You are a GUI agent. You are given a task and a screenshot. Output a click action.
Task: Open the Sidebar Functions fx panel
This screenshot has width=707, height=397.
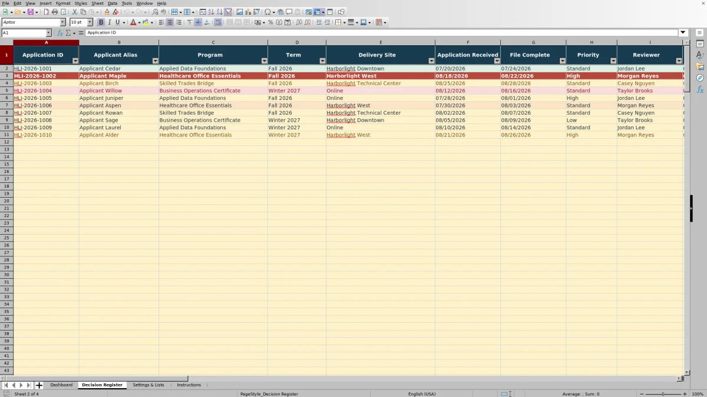(700, 89)
